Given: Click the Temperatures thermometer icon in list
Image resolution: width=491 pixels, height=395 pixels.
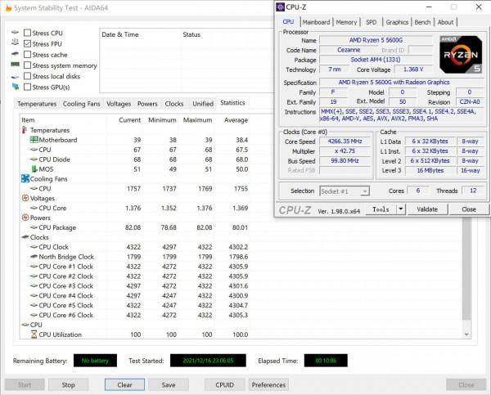Looking at the screenshot, I should tap(24, 130).
